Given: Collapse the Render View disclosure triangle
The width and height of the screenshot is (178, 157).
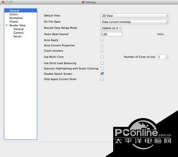Looking at the screenshot, I should (x=7, y=25).
